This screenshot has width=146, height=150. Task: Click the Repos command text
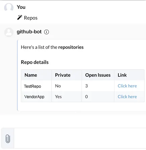point(31,18)
